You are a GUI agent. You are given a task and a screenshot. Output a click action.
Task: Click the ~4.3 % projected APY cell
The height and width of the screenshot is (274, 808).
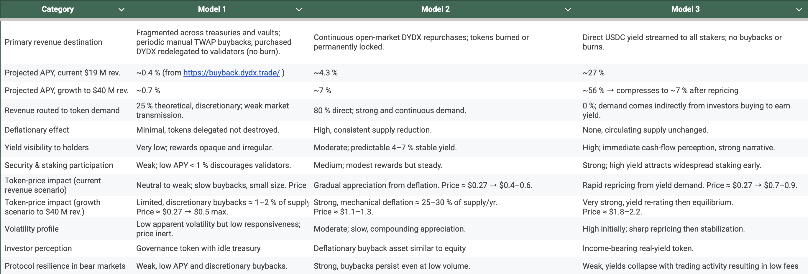pos(326,73)
